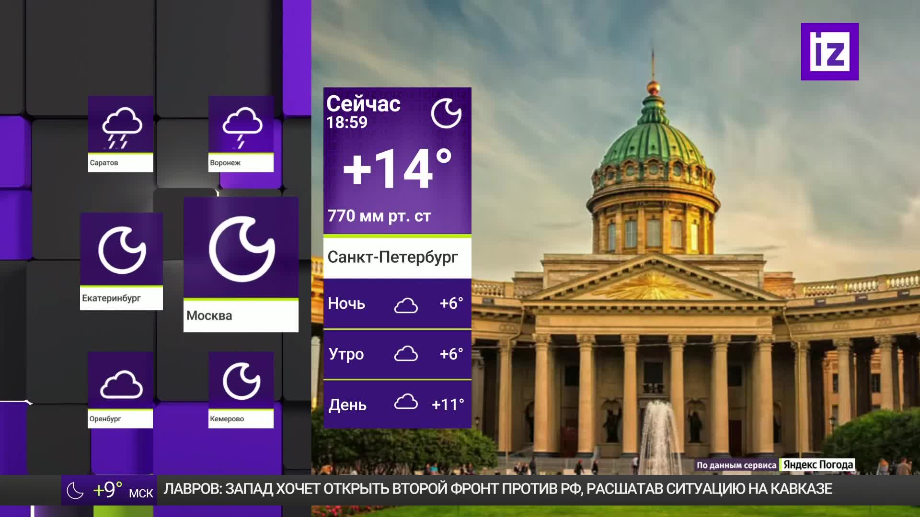Viewport: 920px width, 517px height.
Task: Click the cloud icon above Оренбург
Action: pos(122,384)
